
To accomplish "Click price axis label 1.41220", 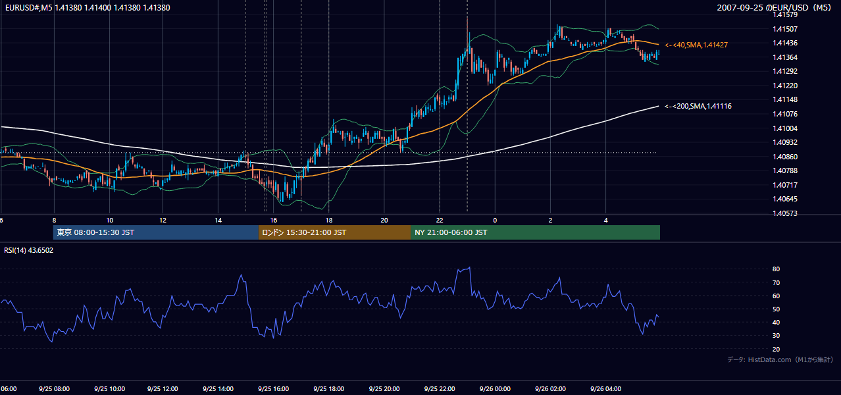I will (784, 86).
